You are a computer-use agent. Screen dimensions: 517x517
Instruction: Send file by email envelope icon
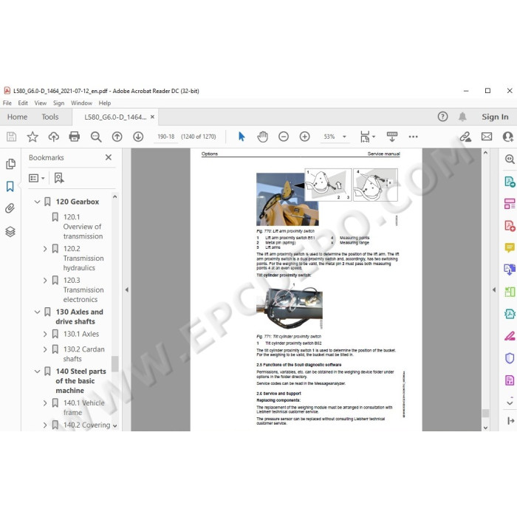487,137
